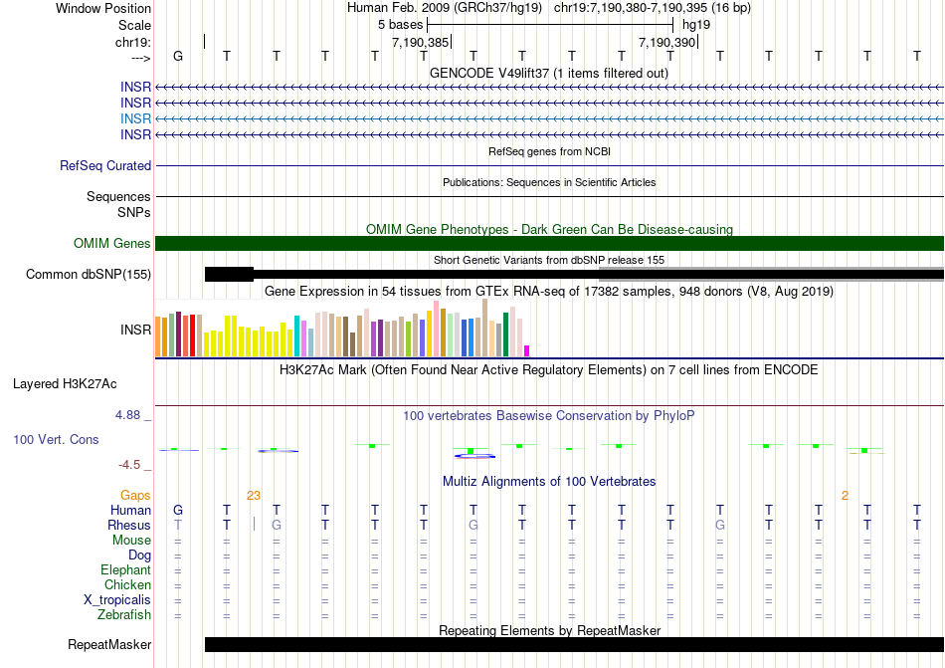Click the 4.88 PhyloP upper limit value
Screen dimensions: 945x668
point(127,415)
